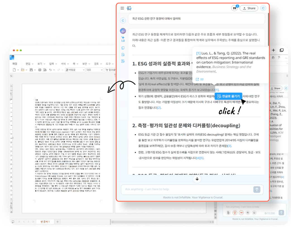Click the Share button in front chat window
This screenshot has height=227, width=291.
pos(249,8)
